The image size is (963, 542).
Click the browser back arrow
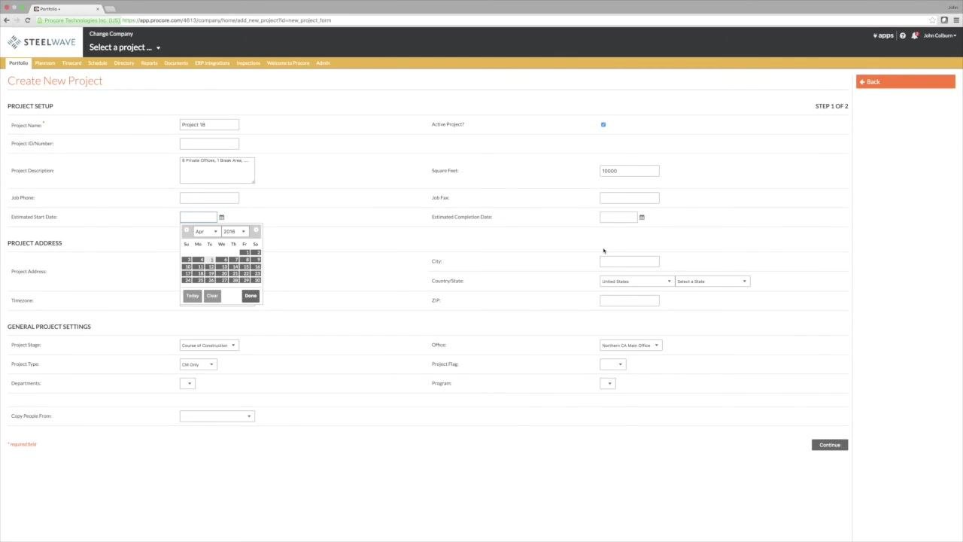tap(7, 20)
